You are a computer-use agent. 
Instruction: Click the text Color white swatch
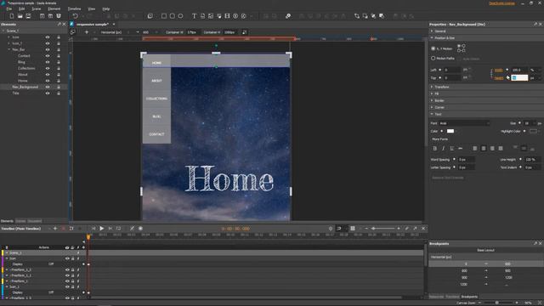(450, 131)
